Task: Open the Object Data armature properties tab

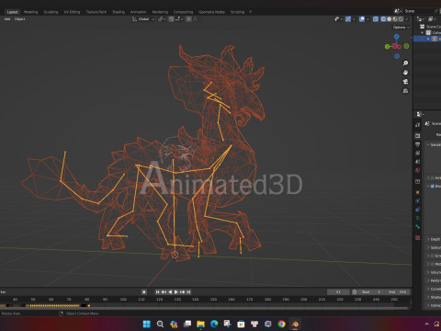Action: coord(418,218)
